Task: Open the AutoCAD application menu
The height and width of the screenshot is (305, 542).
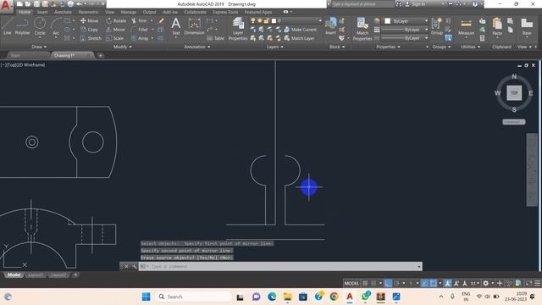Action: pyautogui.click(x=6, y=6)
